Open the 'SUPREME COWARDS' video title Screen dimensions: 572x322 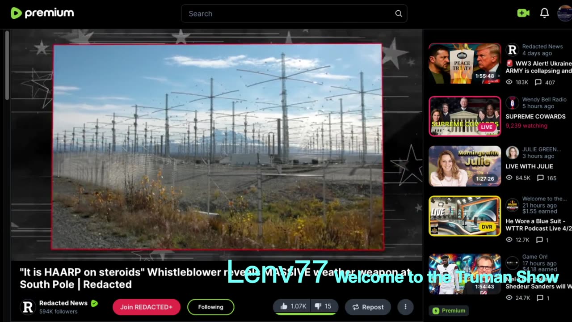pos(535,116)
